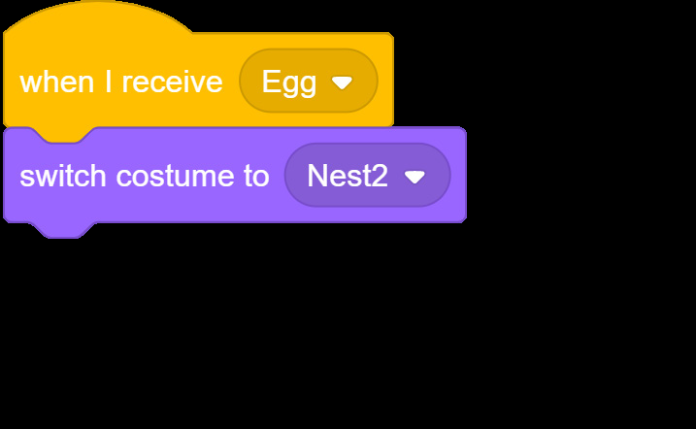Click the right edge of the purple block
The image size is (696, 429).
tap(465, 175)
